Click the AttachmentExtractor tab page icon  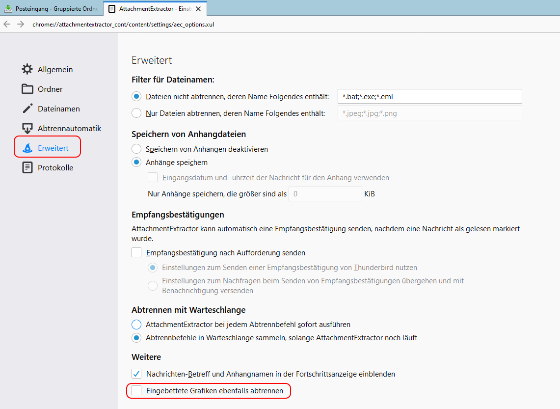[x=112, y=8]
